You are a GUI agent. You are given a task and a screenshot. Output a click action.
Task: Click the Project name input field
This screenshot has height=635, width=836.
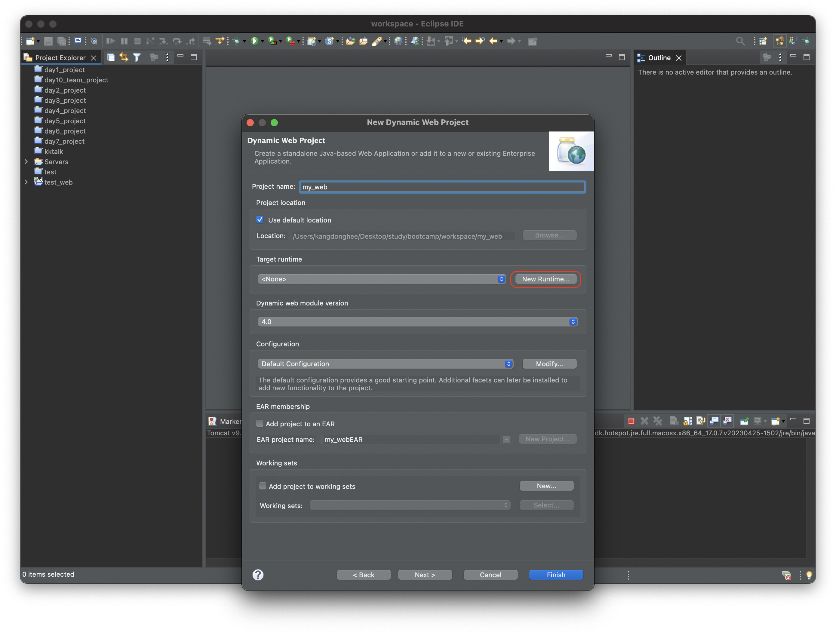(443, 187)
